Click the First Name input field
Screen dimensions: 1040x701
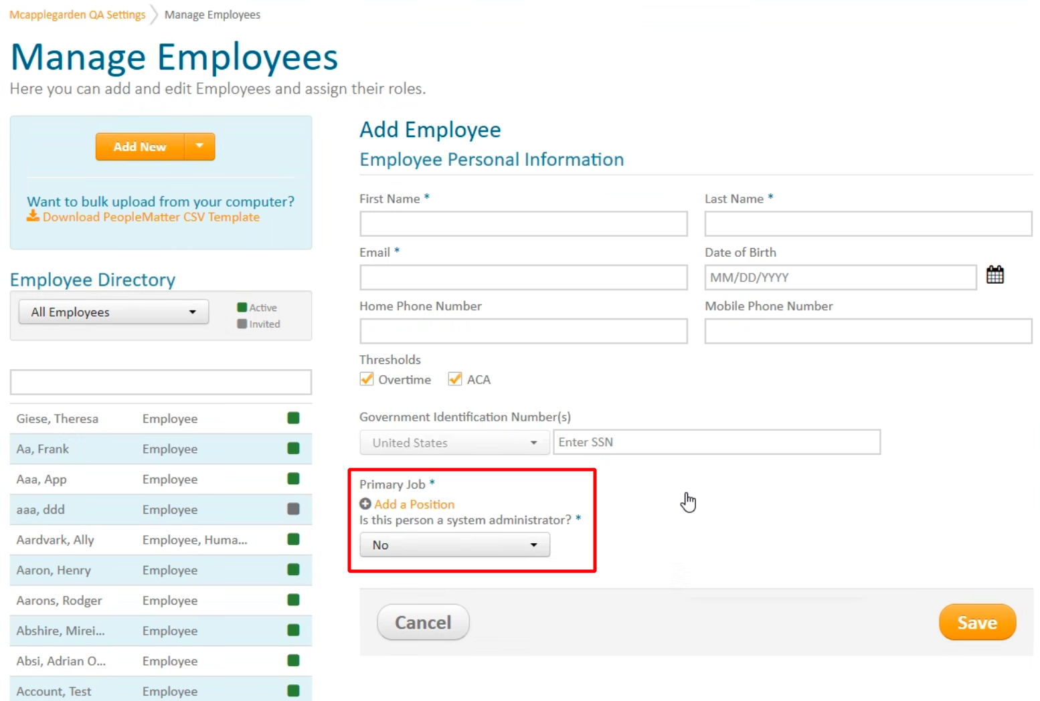click(523, 224)
